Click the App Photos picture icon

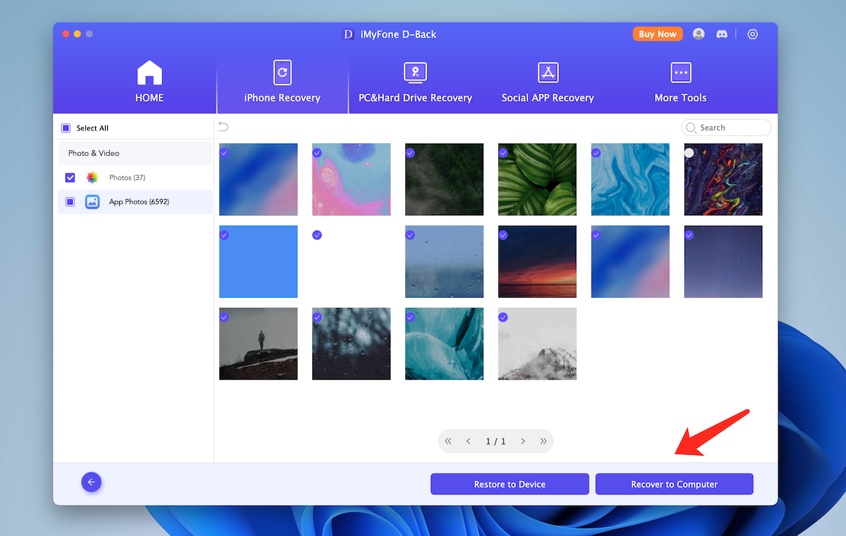tap(92, 202)
